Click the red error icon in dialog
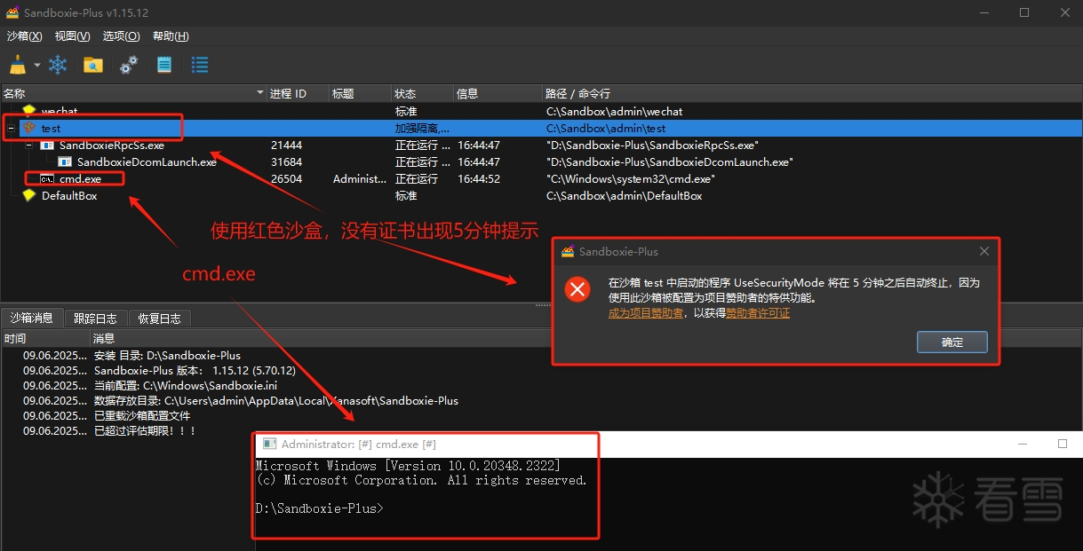This screenshot has width=1083, height=551. point(578,288)
